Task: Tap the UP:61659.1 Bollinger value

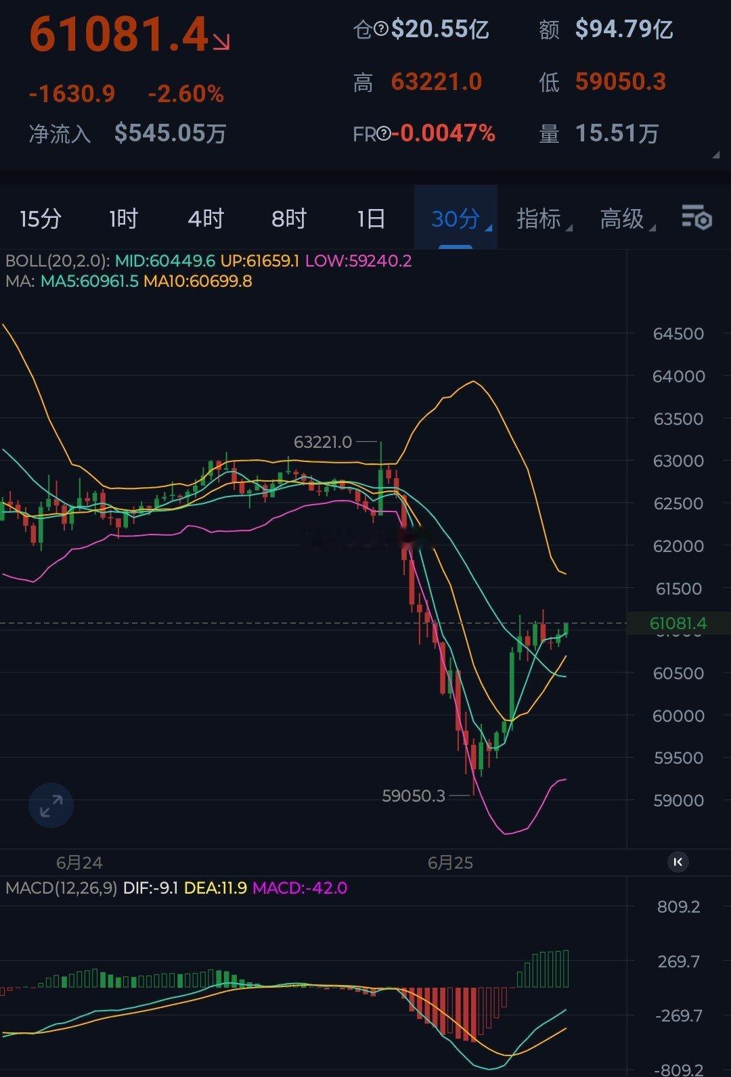Action: (260, 261)
